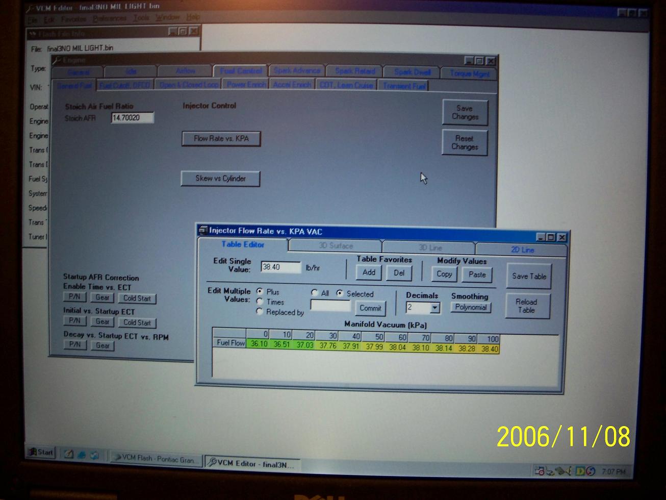666x500 pixels.
Task: Open first quick launch icon beside Start
Action: click(69, 454)
